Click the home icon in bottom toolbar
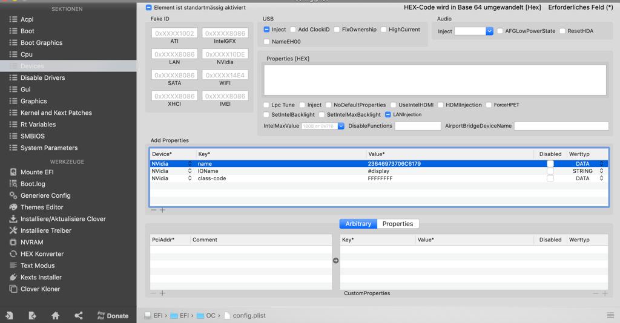This screenshot has height=323, width=620. (55, 316)
